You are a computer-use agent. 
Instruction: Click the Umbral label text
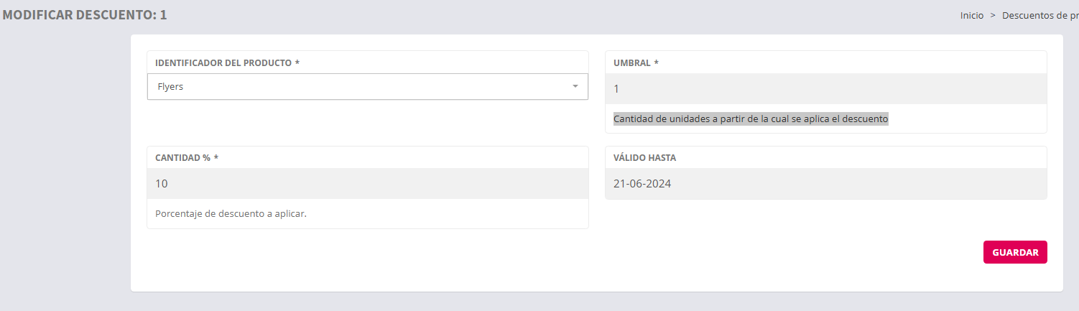(x=631, y=63)
